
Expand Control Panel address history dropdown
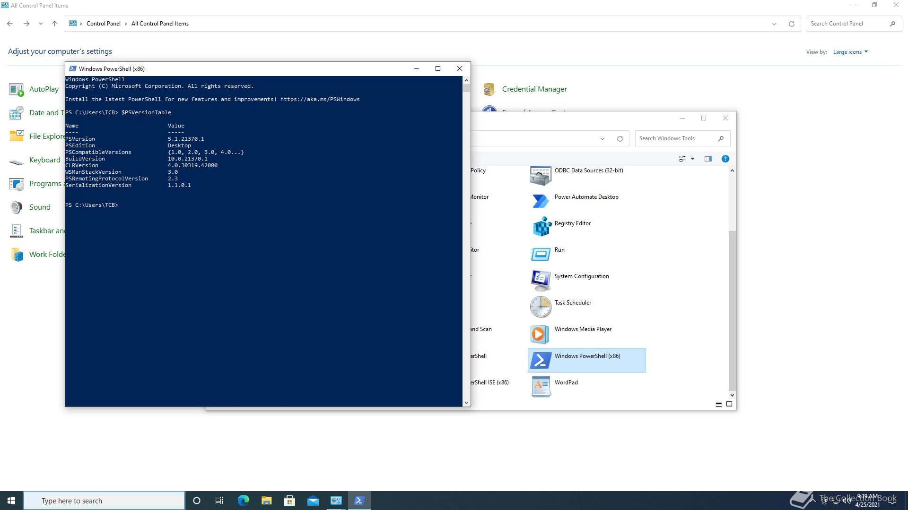click(774, 24)
